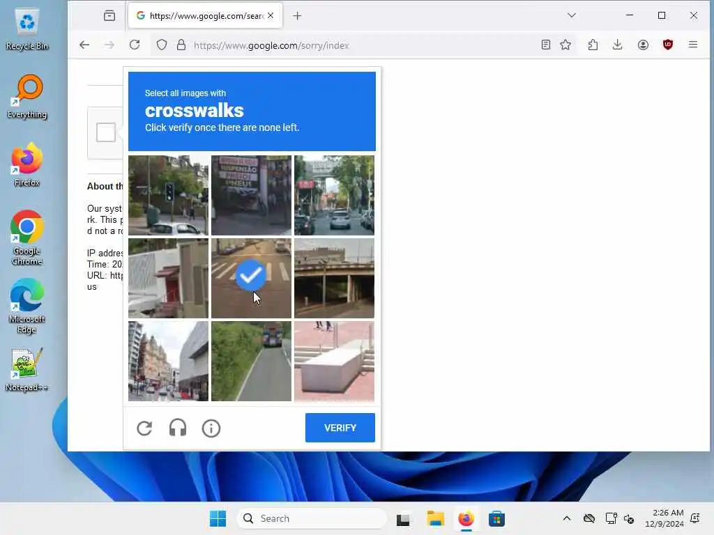Click the address bar URL field
The width and height of the screenshot is (714, 535).
pyautogui.click(x=362, y=45)
